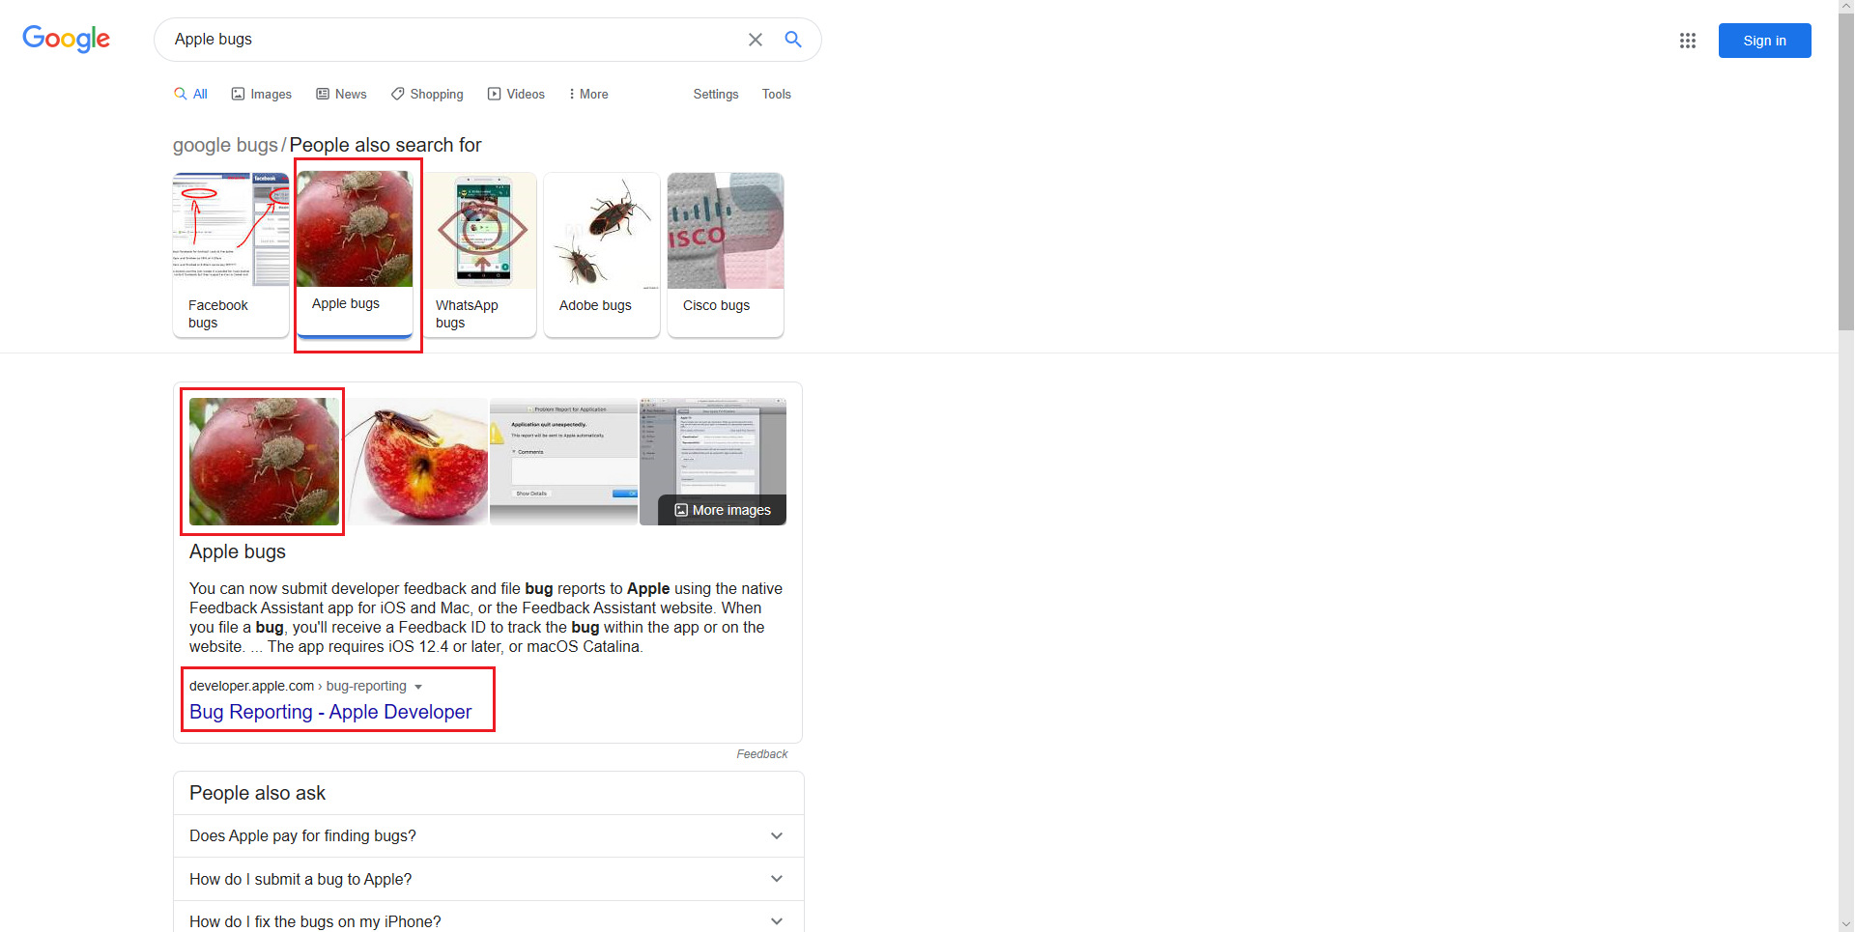Image resolution: width=1855 pixels, height=932 pixels.
Task: Select the Cisco bugs card
Action: click(x=726, y=255)
